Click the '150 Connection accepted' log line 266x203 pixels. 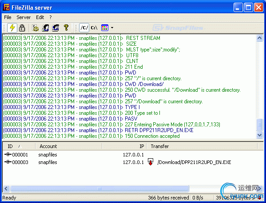[x=91, y=136]
